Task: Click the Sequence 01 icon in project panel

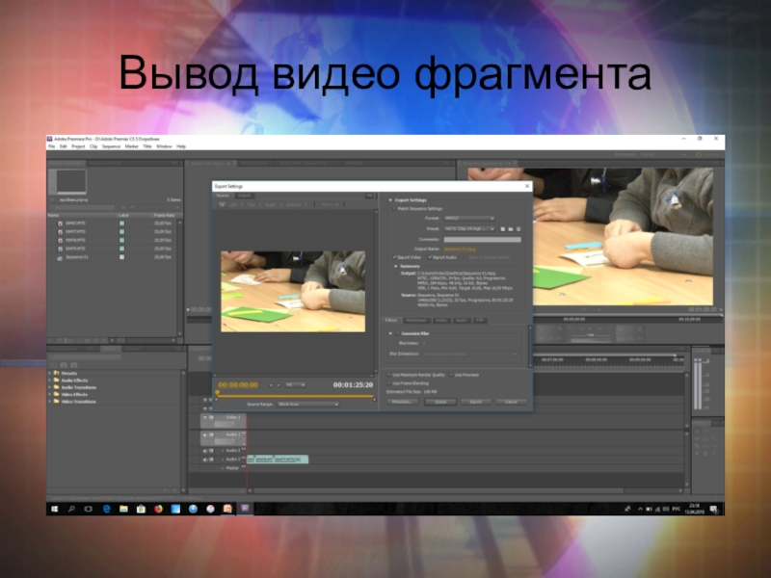Action: point(60,258)
